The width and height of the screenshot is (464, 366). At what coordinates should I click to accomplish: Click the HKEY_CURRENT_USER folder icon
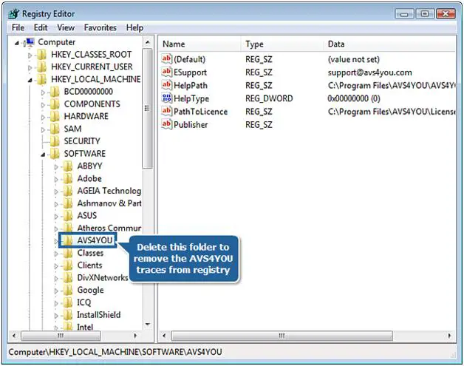pos(41,67)
